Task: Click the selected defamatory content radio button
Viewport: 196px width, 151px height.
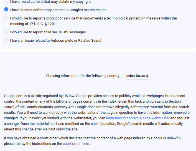Action: 6,9
